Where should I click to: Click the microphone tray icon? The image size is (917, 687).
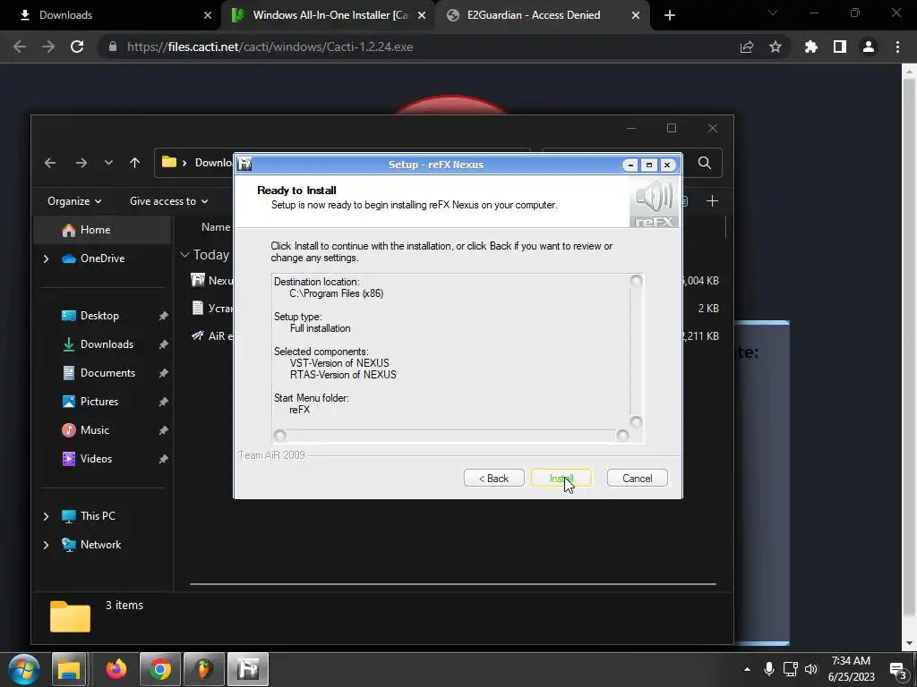769,669
